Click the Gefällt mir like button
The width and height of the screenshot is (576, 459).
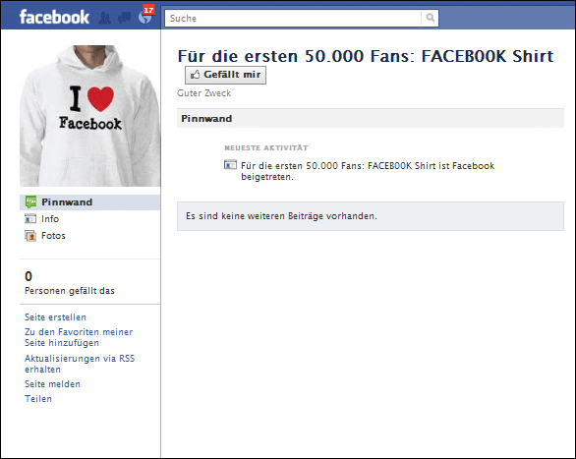coord(225,75)
